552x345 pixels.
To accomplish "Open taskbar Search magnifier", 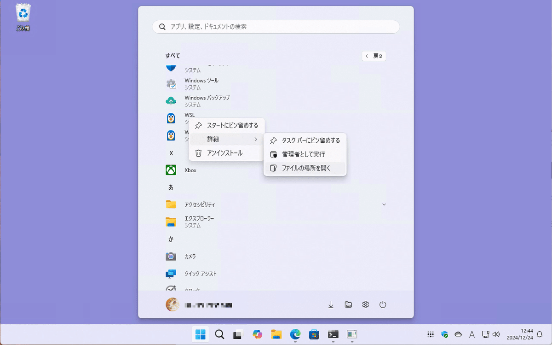I will click(219, 334).
